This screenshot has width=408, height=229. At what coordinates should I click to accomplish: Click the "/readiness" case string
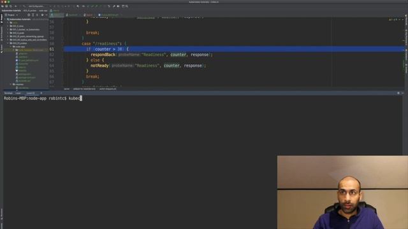pos(106,44)
